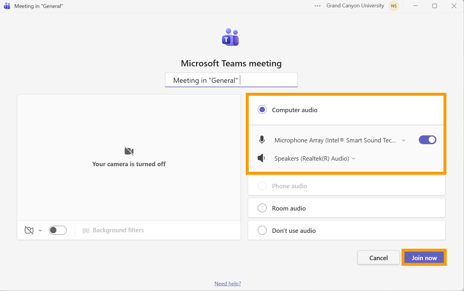The height and width of the screenshot is (291, 464).
Task: Choose Don't use audio option
Action: point(262,231)
